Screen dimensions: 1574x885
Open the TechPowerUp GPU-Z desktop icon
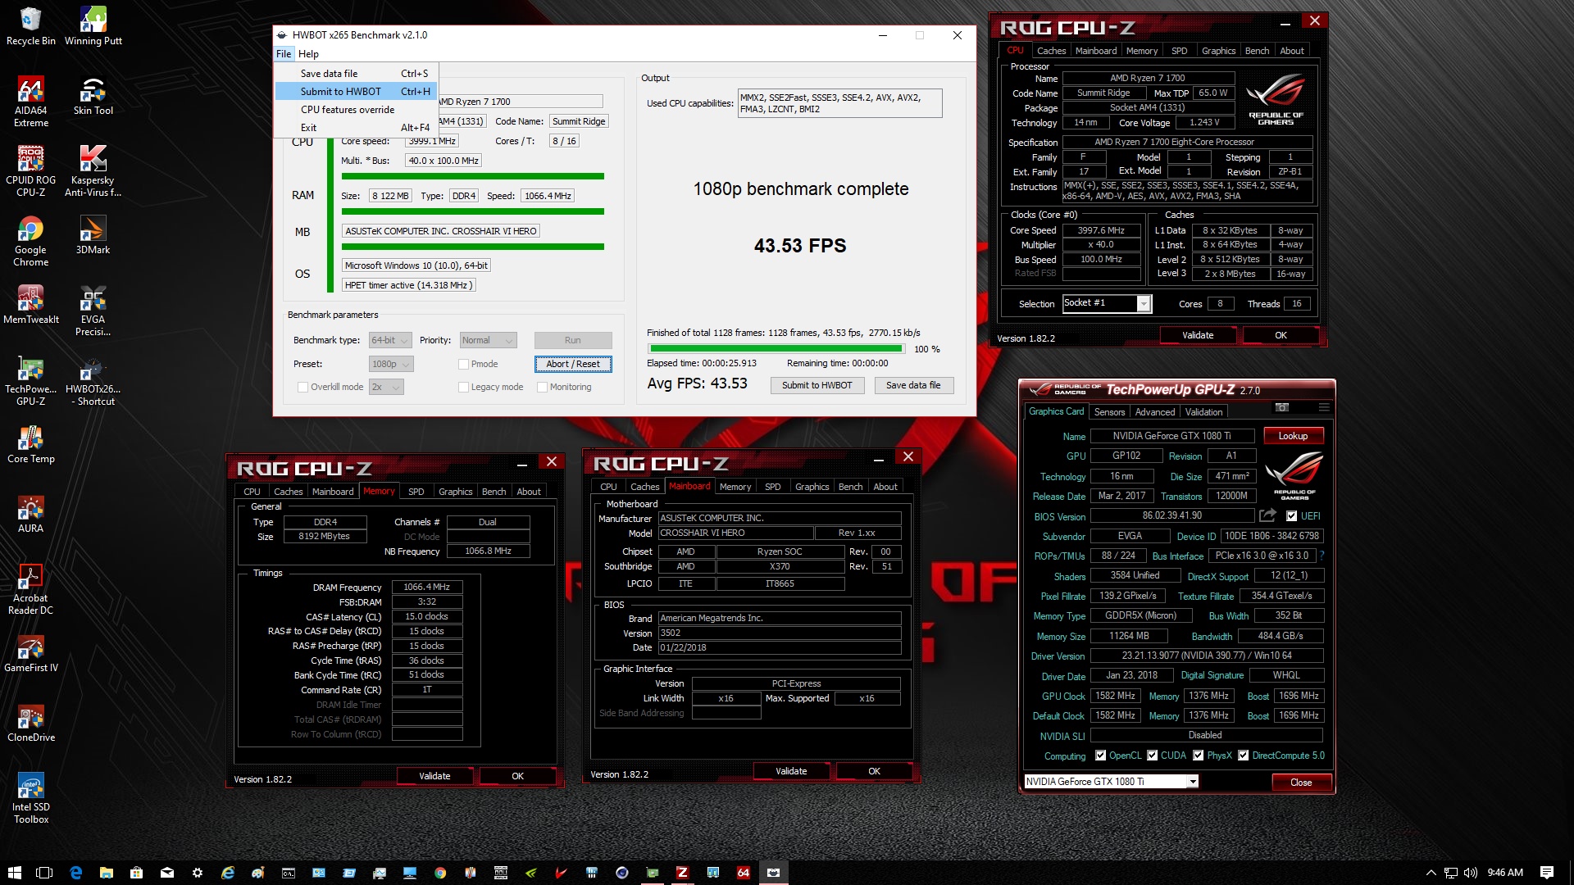[x=31, y=380]
